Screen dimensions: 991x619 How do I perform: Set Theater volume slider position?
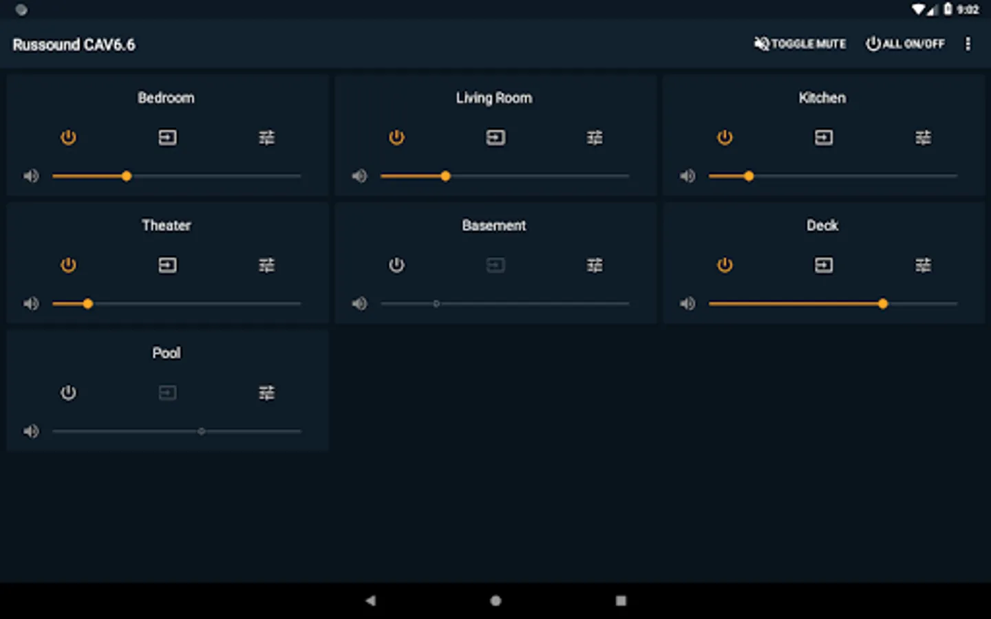point(177,303)
